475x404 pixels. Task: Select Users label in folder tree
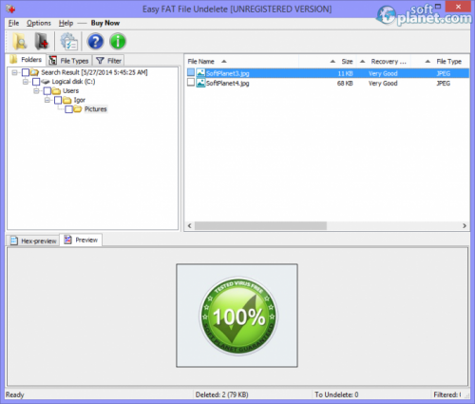tap(70, 91)
